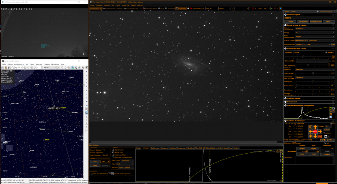Collapse the 'Commandes de la caméra' section
Viewport: 337px width, 184px height.
click(x=286, y=48)
